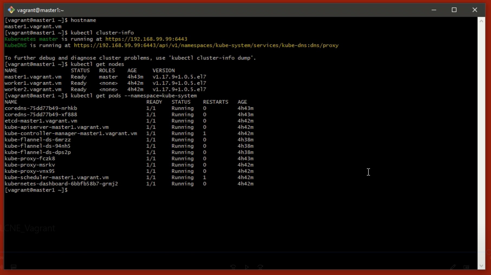This screenshot has height=275, width=491.
Task: Click the kube-dns:dns/proxy URL
Action: click(206, 45)
